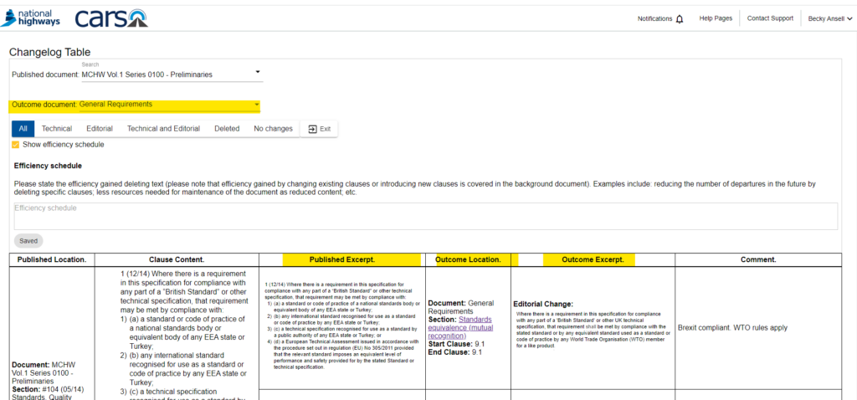Open Help Pages

[716, 18]
